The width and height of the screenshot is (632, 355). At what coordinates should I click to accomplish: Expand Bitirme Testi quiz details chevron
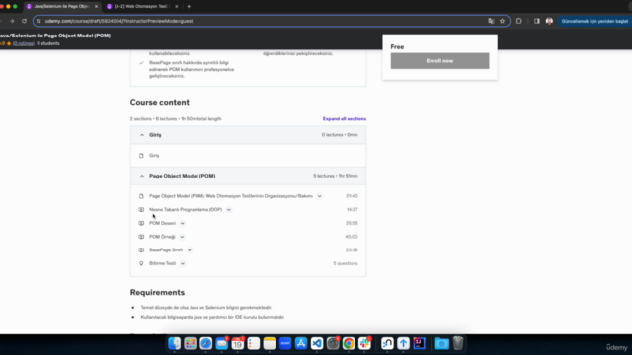coord(183,263)
